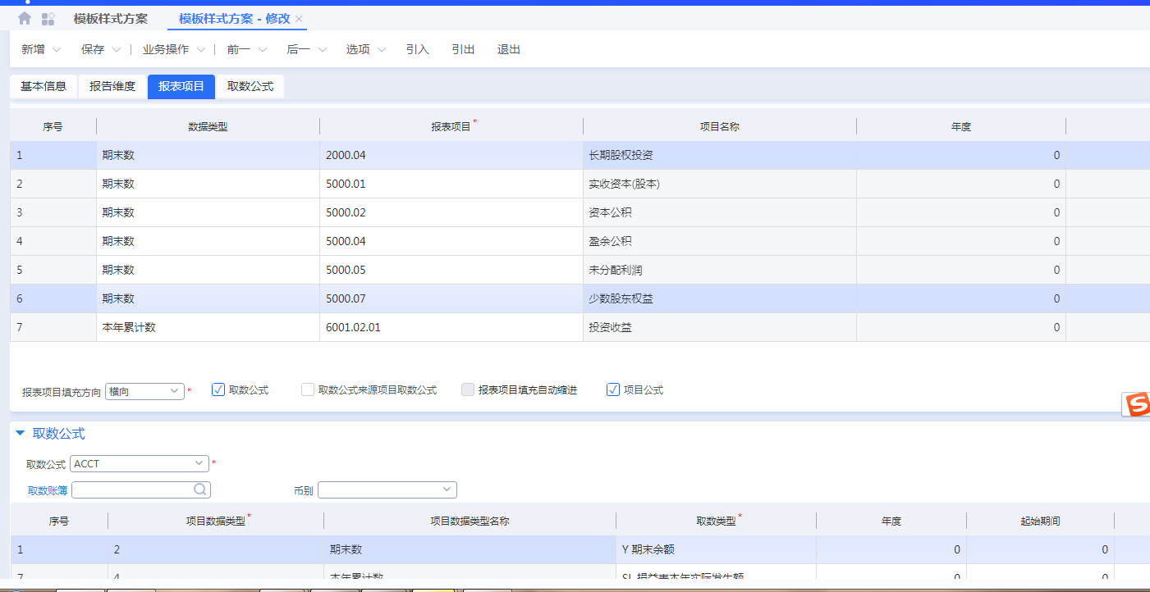Expand the 新增 menu arrow
The height and width of the screenshot is (592, 1150).
point(57,50)
